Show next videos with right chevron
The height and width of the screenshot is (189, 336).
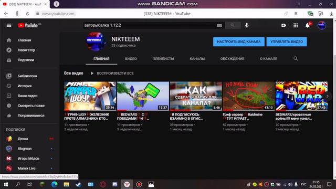click(x=327, y=96)
